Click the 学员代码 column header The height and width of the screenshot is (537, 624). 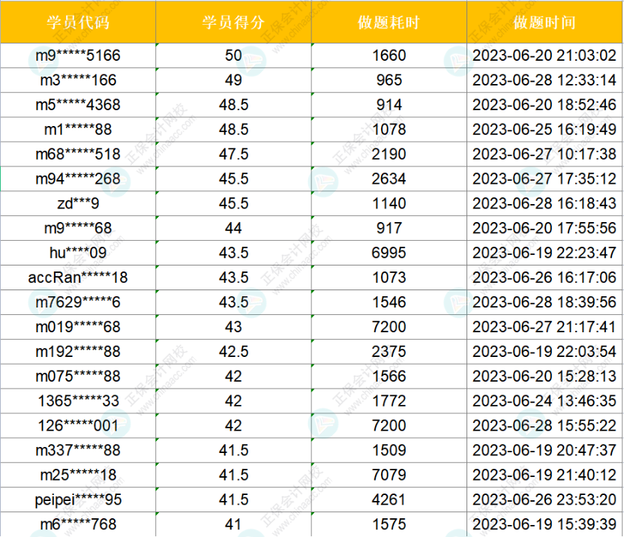(x=78, y=22)
